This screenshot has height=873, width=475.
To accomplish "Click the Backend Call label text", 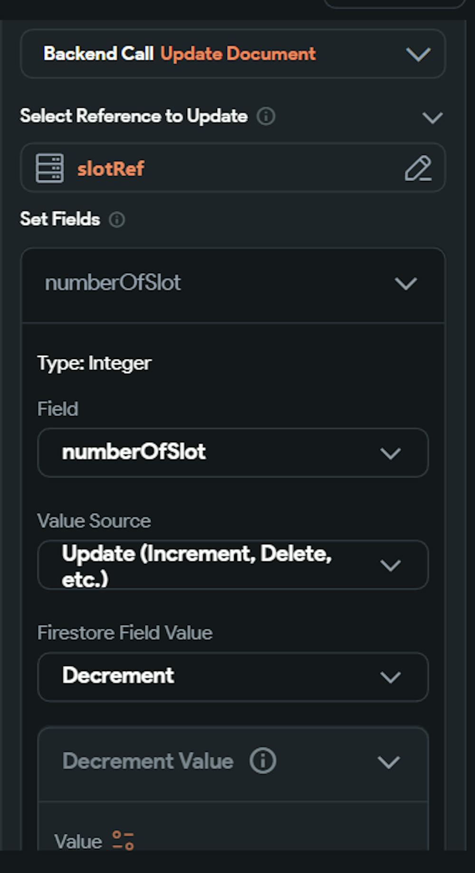I will tap(99, 54).
